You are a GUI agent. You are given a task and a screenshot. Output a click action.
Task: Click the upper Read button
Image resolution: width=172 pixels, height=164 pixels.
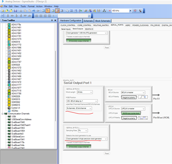click(107, 47)
